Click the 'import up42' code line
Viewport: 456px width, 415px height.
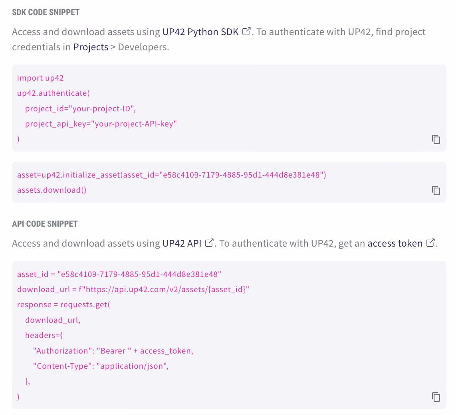pos(40,78)
